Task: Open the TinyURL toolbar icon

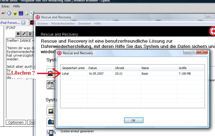Action: (x=21, y=13)
